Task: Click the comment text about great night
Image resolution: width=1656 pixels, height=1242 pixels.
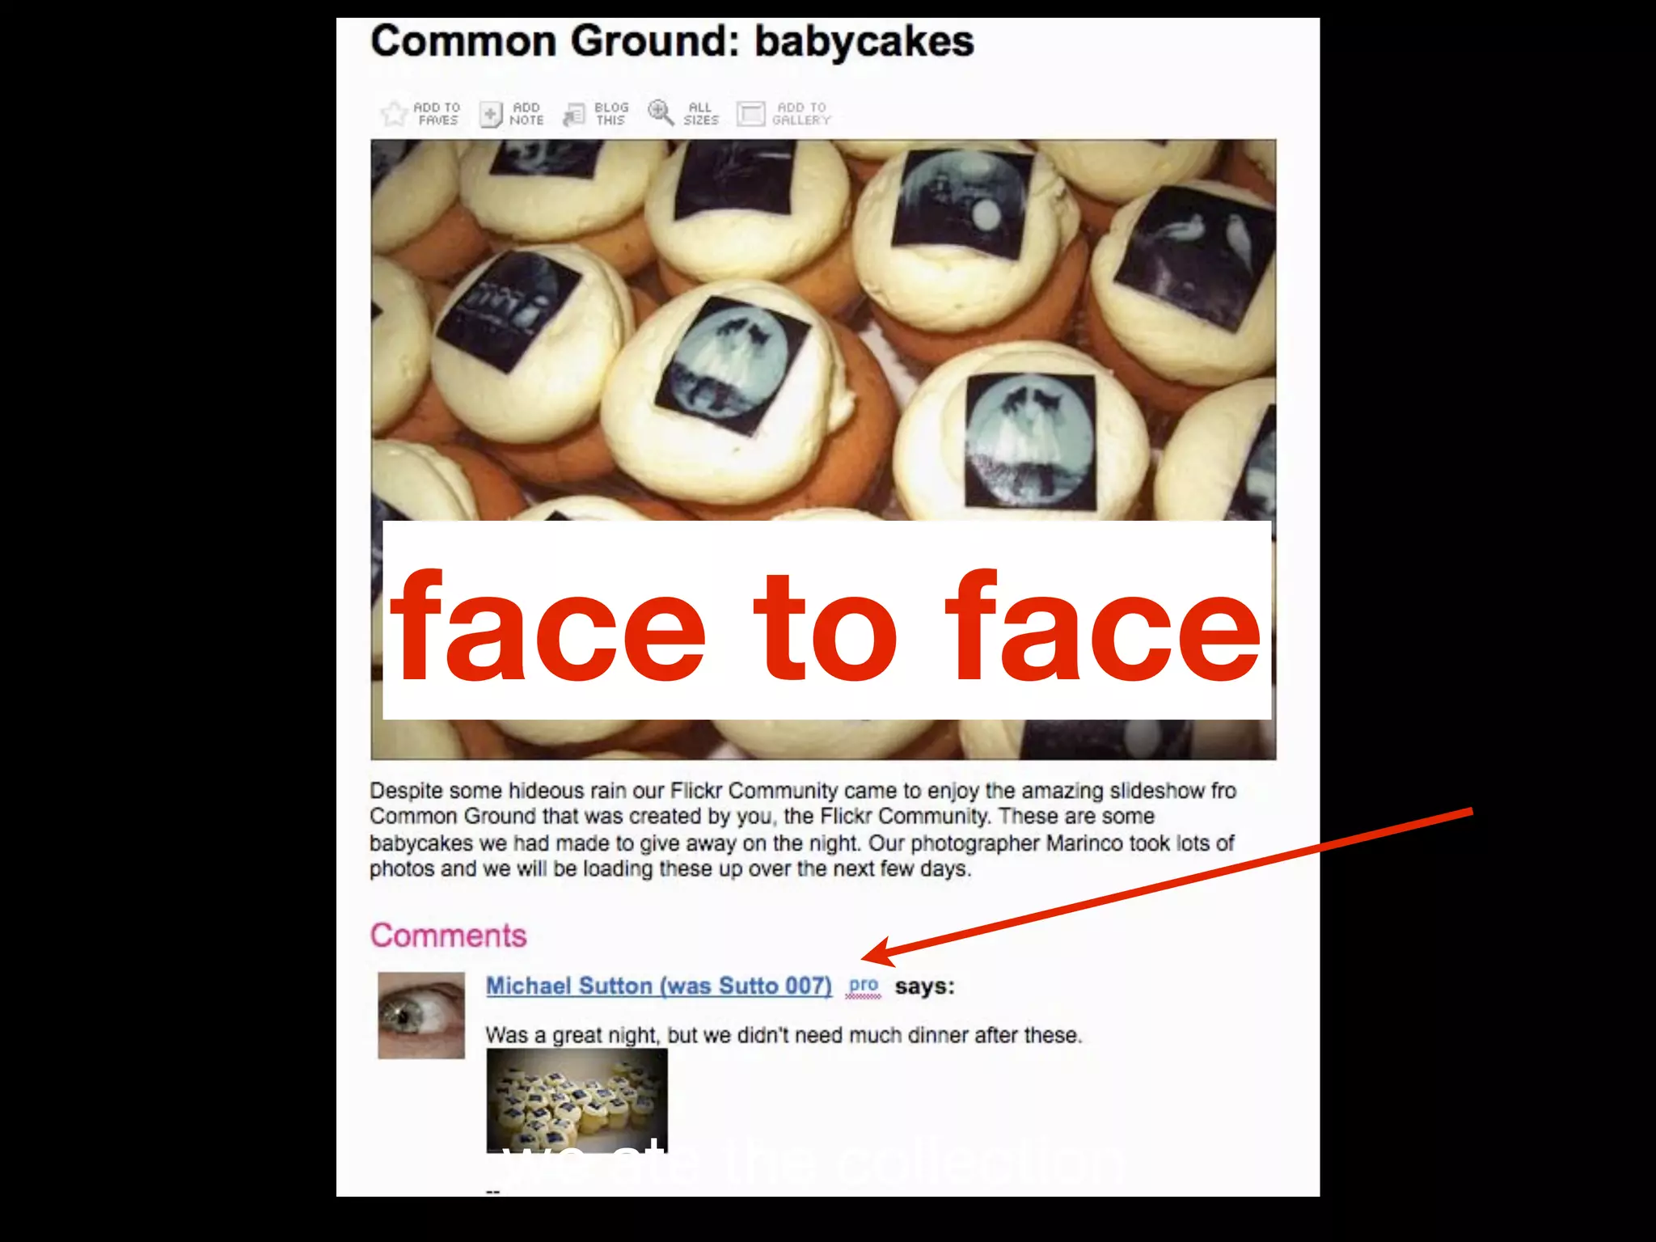Action: click(784, 1035)
